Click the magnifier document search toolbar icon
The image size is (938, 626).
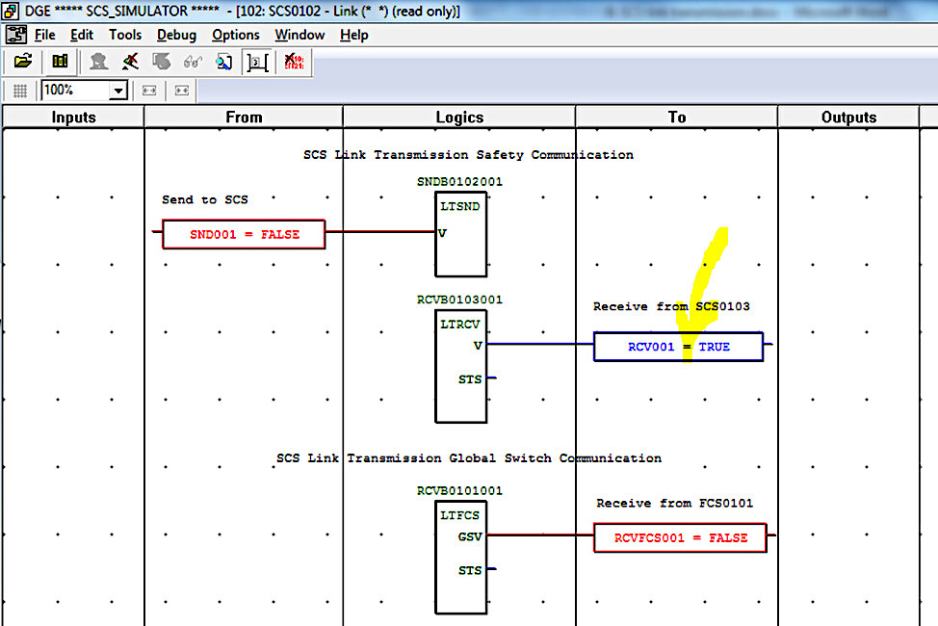(224, 62)
